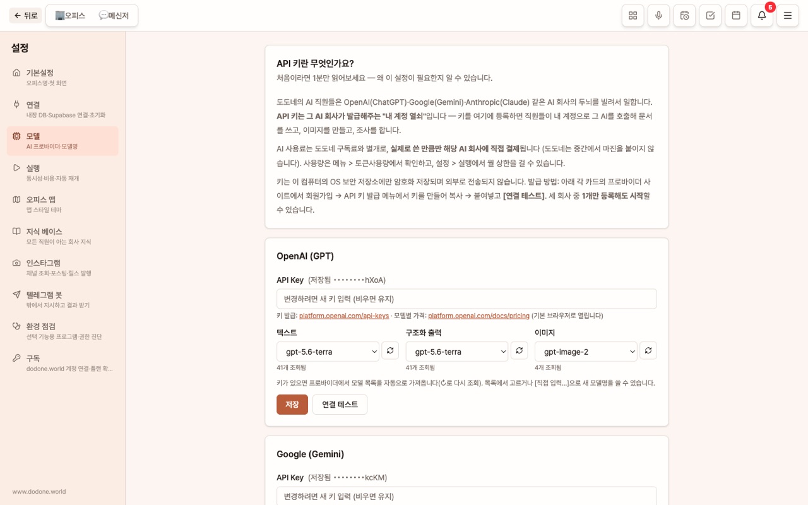Open 기본설정 in the settings sidebar
808x505 pixels.
point(62,78)
